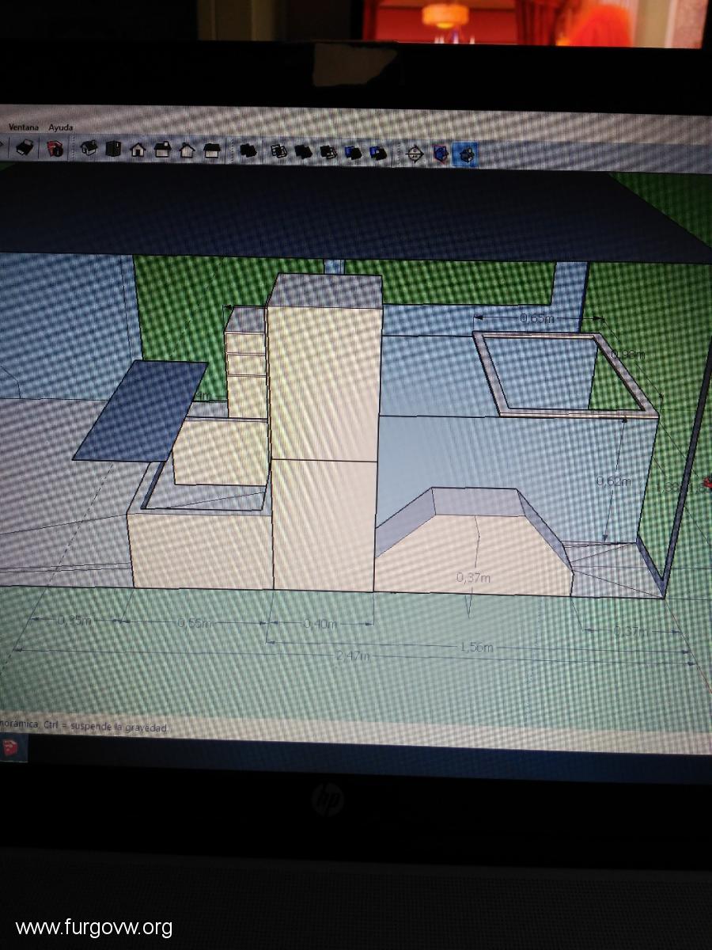Screen dimensions: 712x950
Task: Toggle highlighted Display Section Cuts icon
Action: 467,154
